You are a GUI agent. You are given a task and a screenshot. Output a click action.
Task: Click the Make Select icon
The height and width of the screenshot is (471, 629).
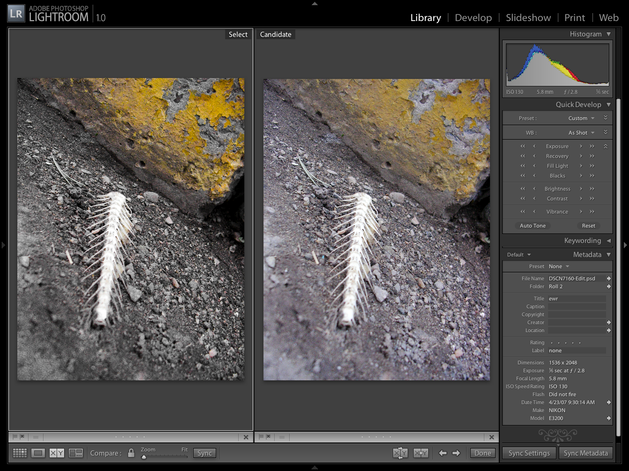point(421,453)
